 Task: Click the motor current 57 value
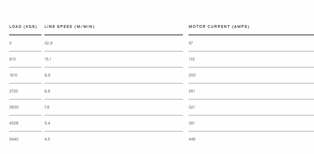tap(191, 43)
